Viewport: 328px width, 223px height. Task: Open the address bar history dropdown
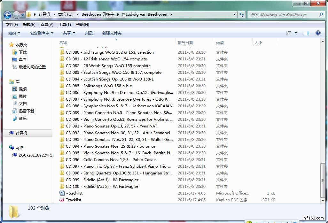click(234, 15)
